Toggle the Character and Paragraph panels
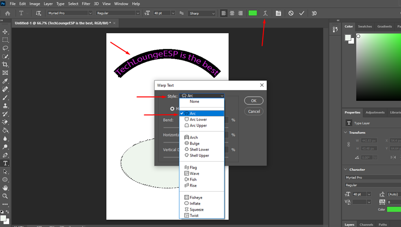Viewport: 401px width, 227px height. click(x=278, y=13)
